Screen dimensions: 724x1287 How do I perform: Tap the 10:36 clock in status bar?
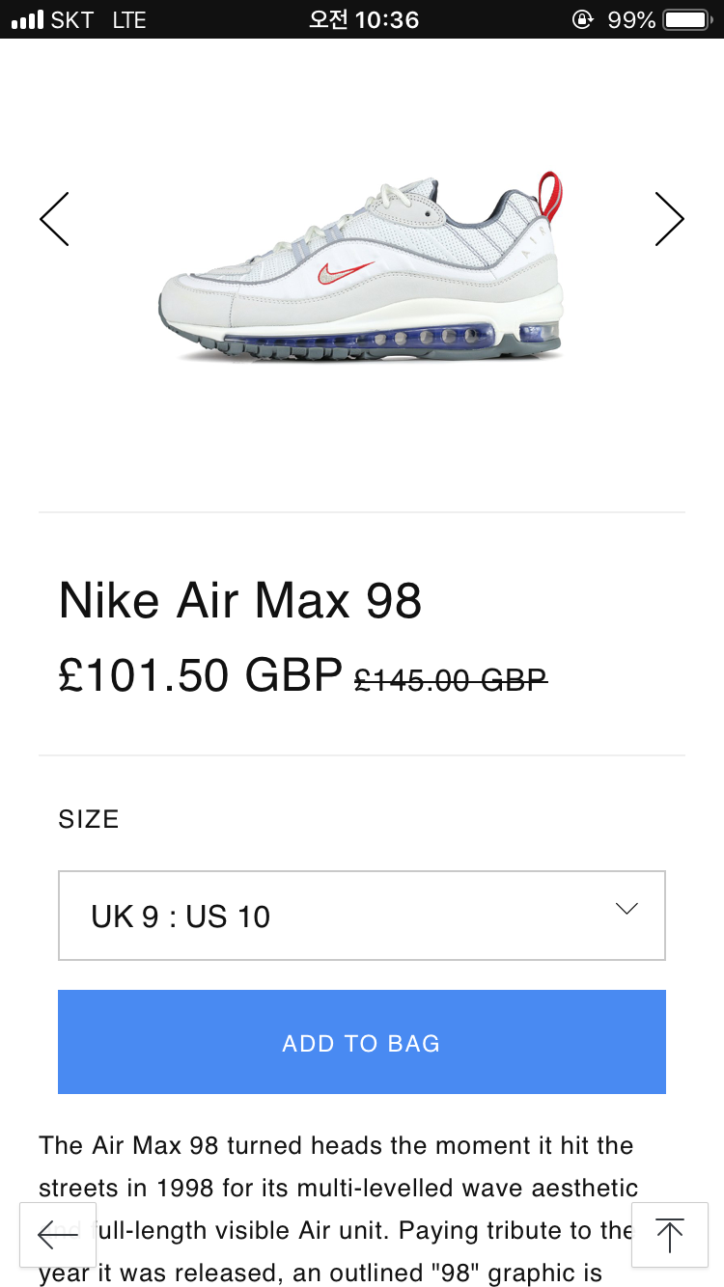(x=363, y=19)
